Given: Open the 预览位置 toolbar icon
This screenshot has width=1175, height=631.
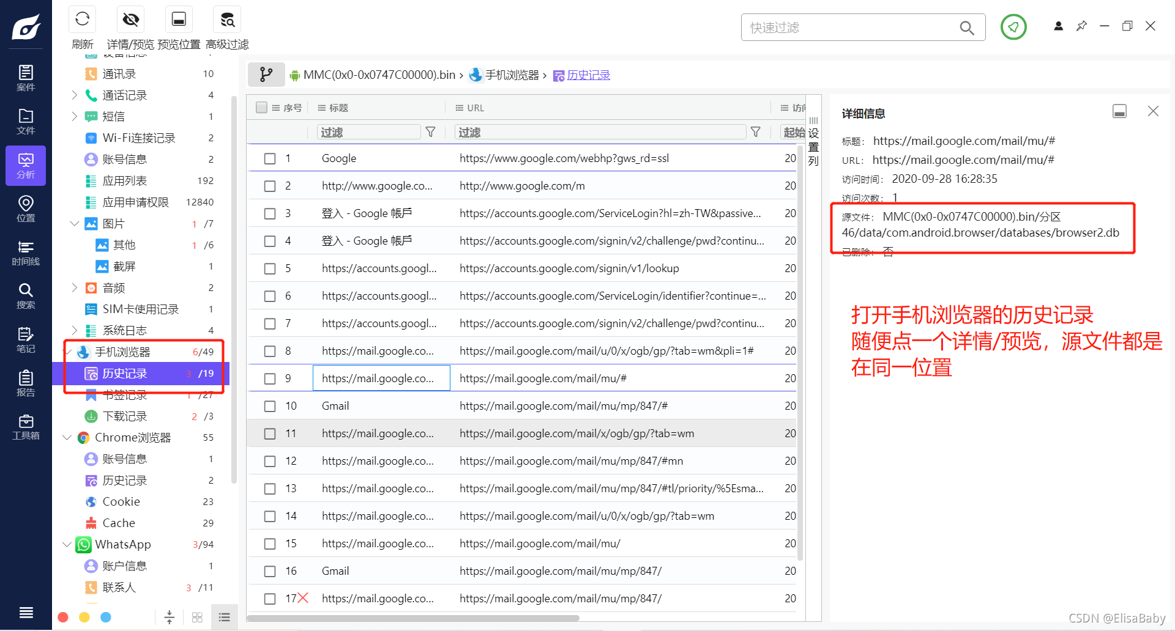Looking at the screenshot, I should pos(179,20).
